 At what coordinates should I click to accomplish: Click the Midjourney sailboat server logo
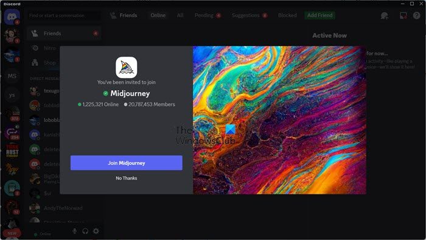tap(127, 68)
